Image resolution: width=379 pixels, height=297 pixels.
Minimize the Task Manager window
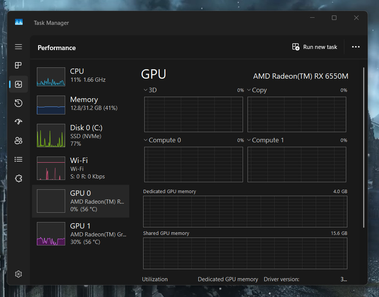click(x=312, y=18)
